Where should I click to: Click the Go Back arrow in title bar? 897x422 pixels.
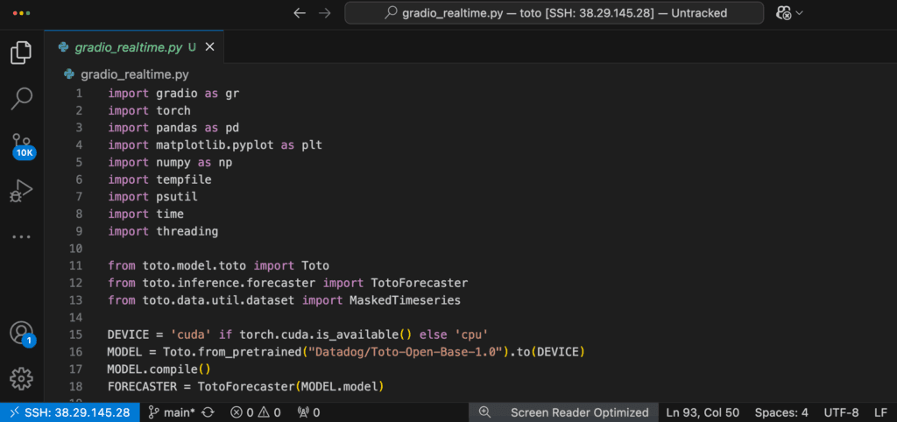tap(300, 13)
